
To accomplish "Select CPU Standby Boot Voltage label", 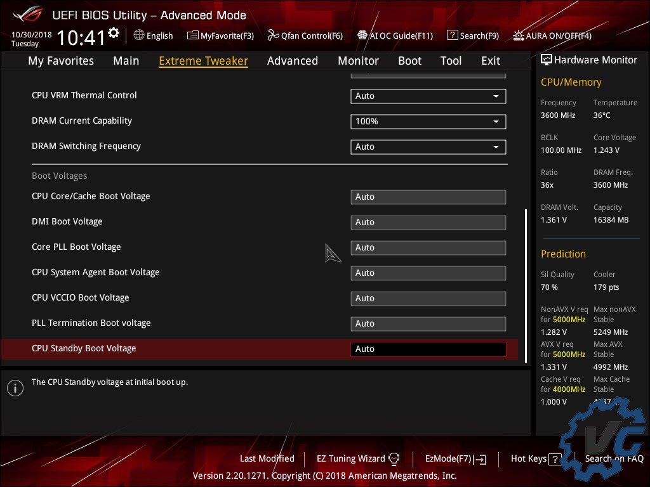I will (84, 348).
